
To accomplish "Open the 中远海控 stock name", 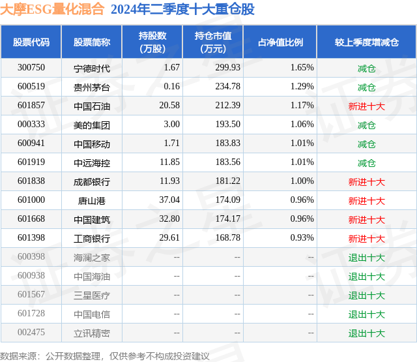I will (x=92, y=163).
